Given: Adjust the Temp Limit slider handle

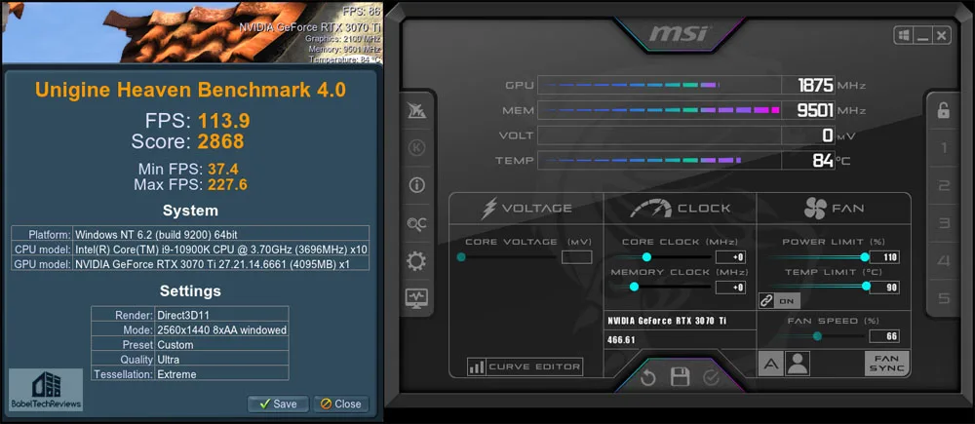Looking at the screenshot, I should pyautogui.click(x=866, y=286).
